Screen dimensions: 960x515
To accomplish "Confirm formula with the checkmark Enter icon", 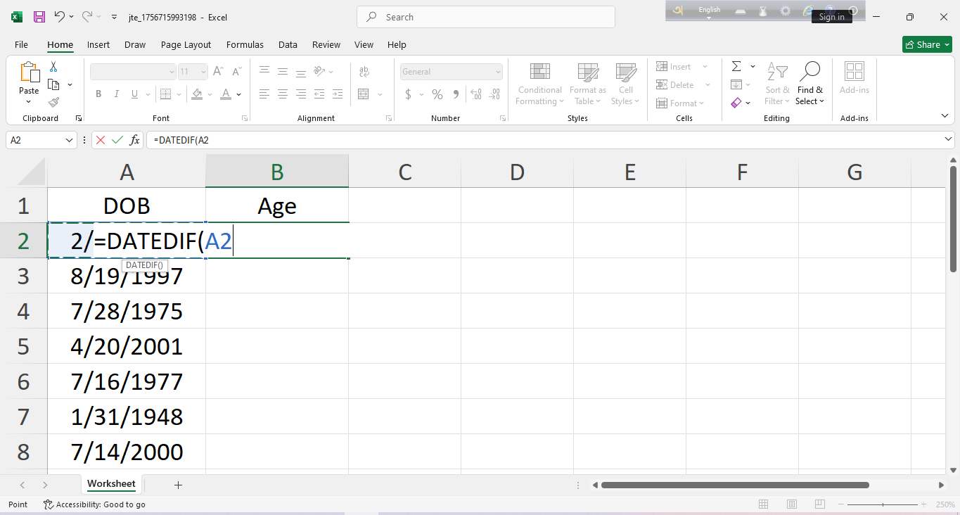I will (x=117, y=140).
